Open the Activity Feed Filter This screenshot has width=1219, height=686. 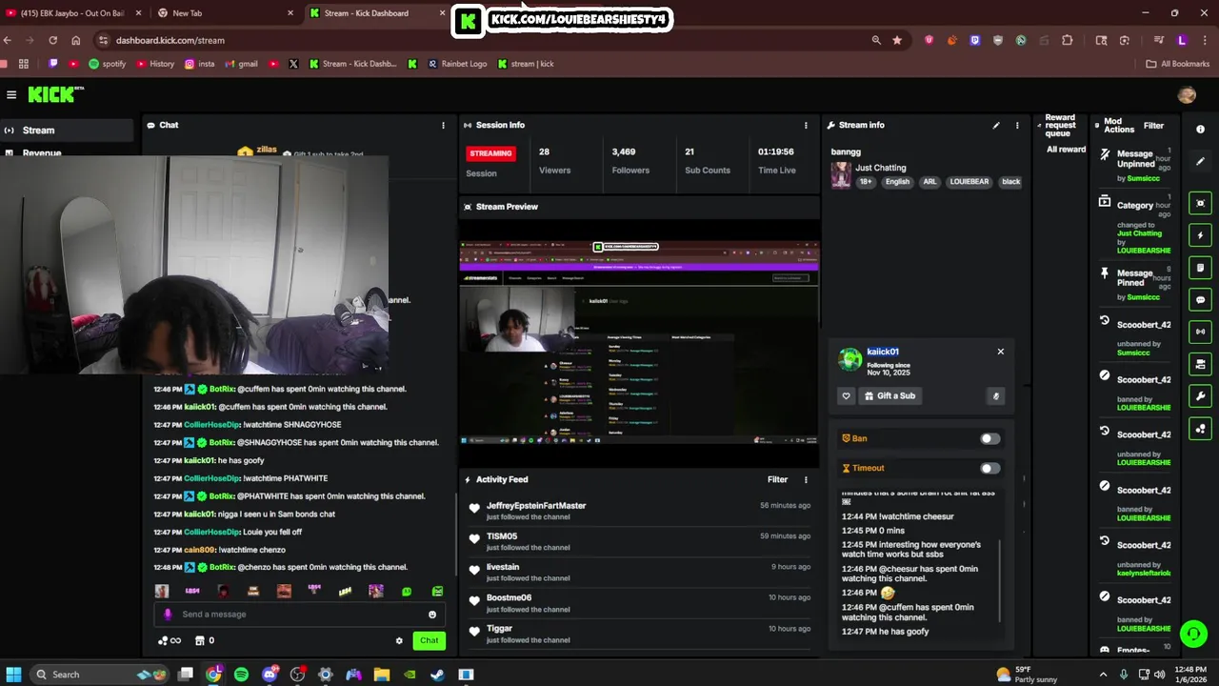coord(778,479)
